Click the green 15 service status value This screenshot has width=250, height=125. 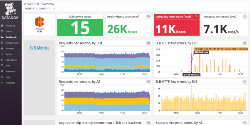point(80,28)
